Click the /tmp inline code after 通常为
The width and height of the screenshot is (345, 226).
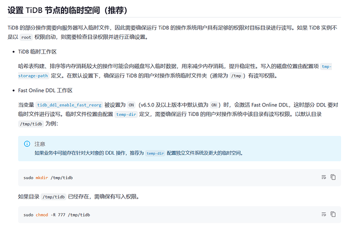(236, 76)
